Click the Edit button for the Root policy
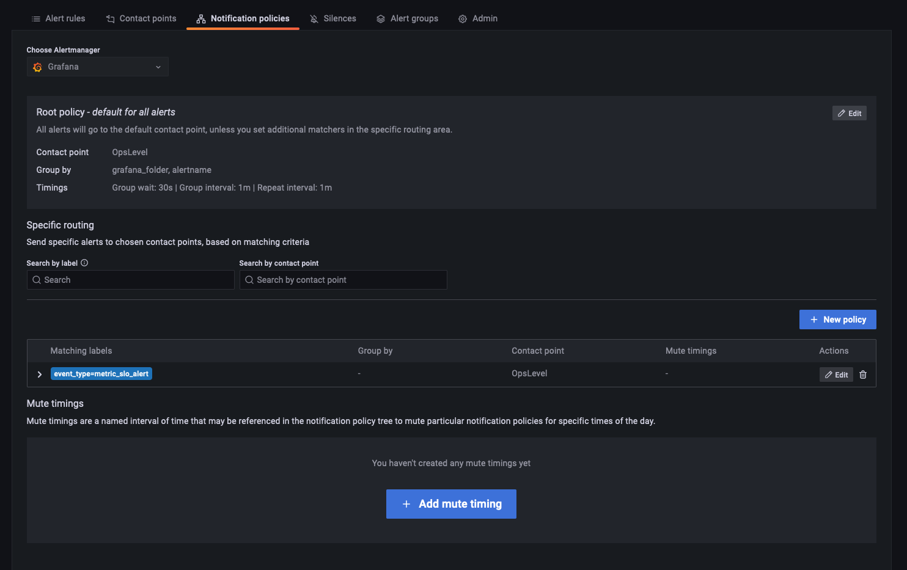Screen dimensions: 907x570 849,113
